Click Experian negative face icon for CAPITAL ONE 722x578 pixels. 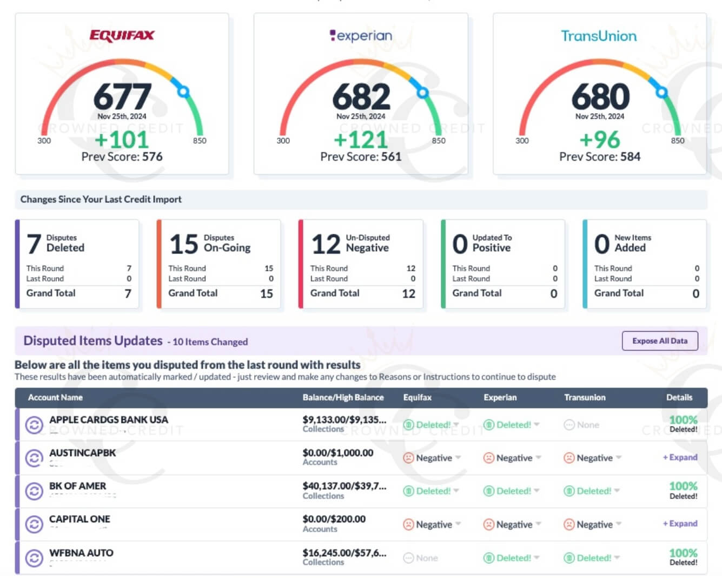[489, 524]
